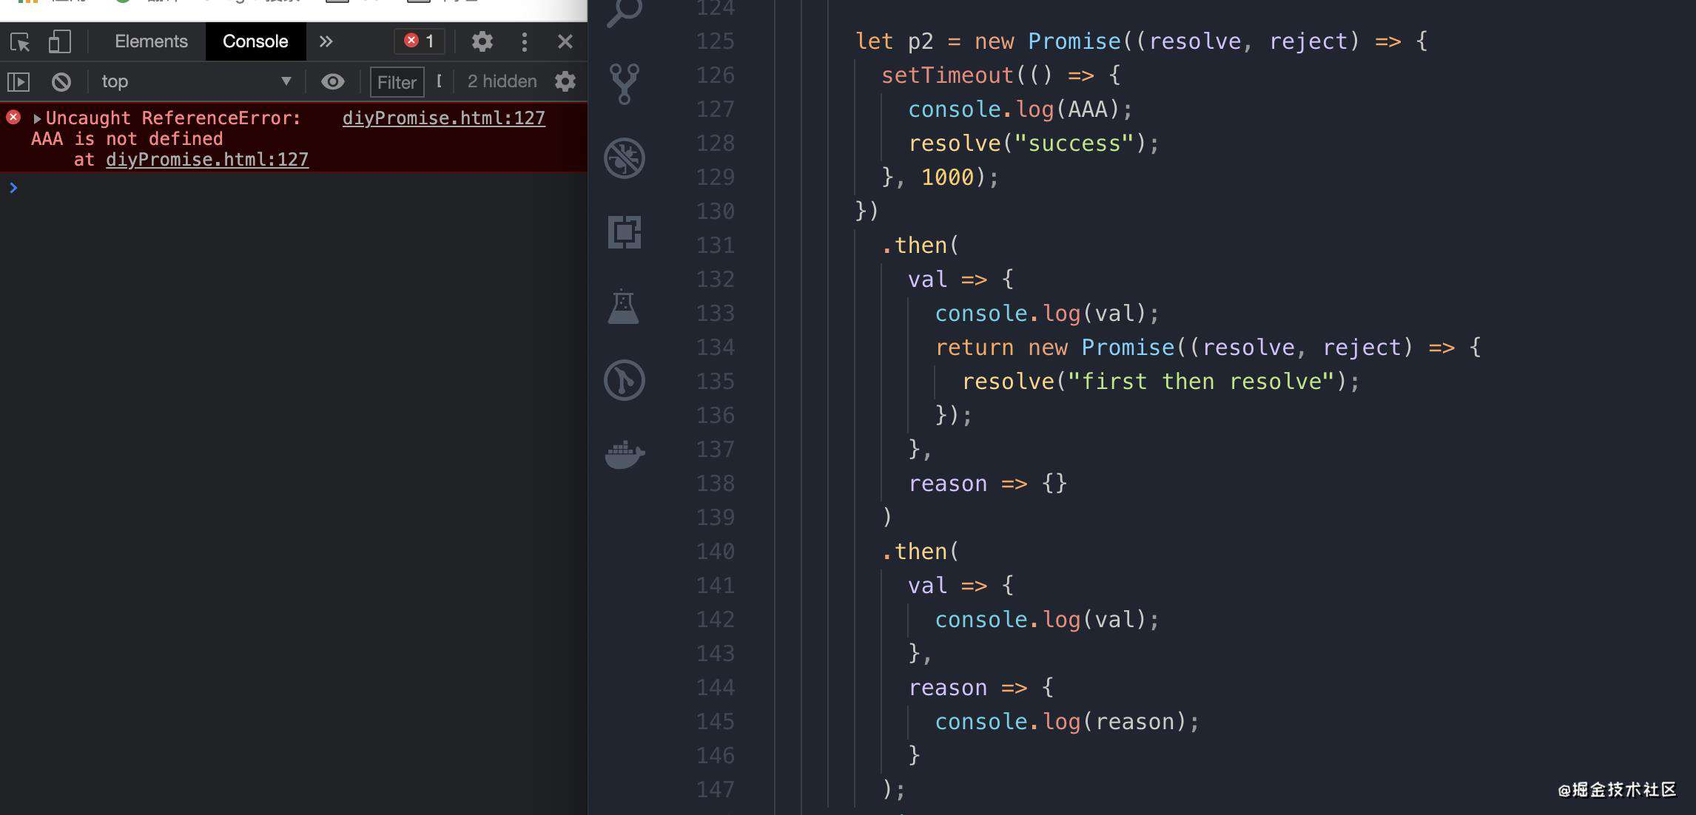Open the Source Control branch icon
1696x815 pixels.
(x=625, y=84)
